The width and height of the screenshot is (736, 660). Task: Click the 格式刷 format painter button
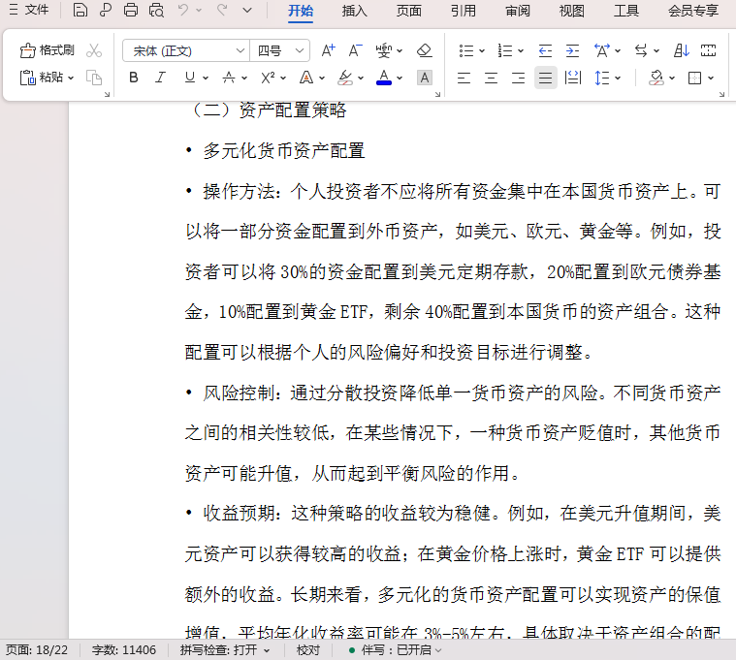coord(47,50)
